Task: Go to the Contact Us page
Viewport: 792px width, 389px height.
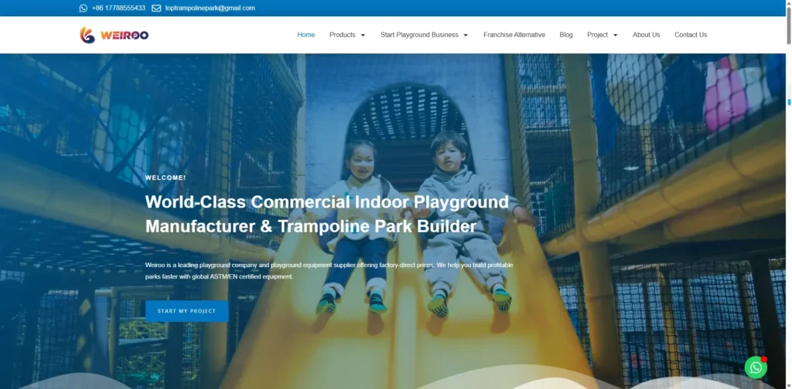Action: (691, 35)
